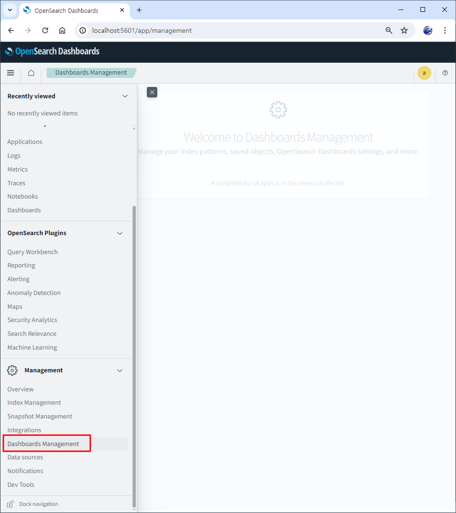
Task: Click the sidebar scrollbar up arrow
Action: point(134,129)
